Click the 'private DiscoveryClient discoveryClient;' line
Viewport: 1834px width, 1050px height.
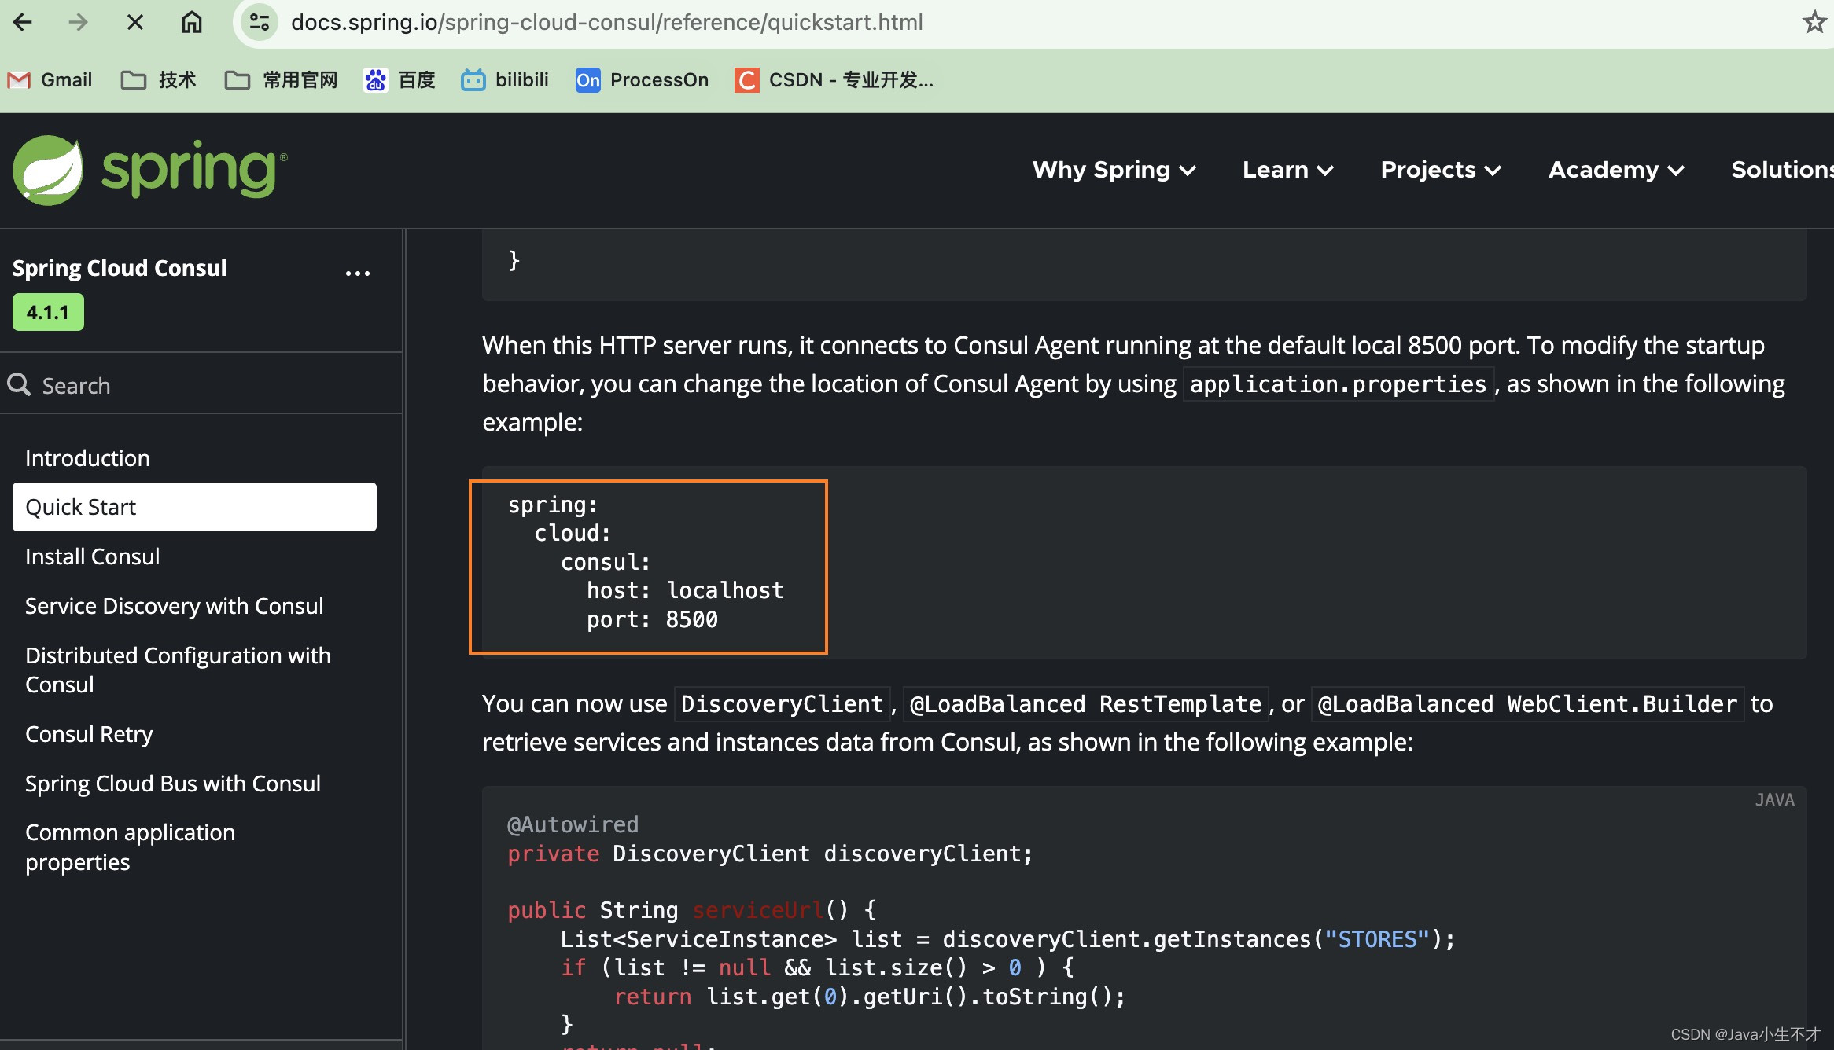point(770,854)
